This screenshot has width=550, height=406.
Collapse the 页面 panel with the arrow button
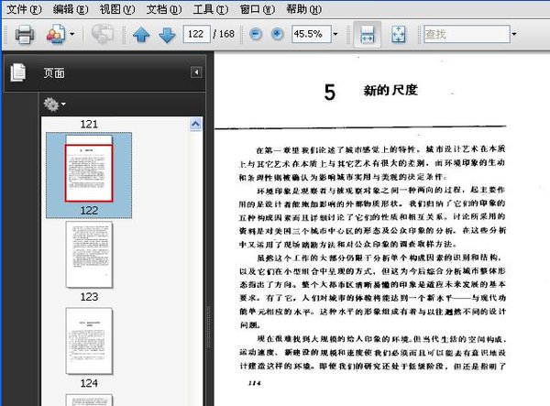pyautogui.click(x=196, y=72)
